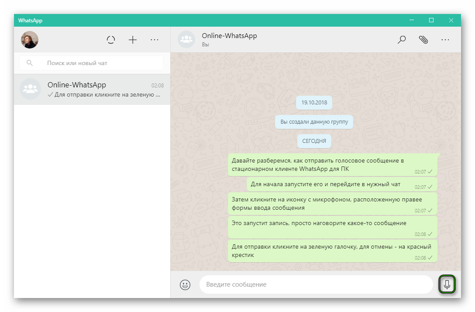Open group info via Online-WhatsApp header title

(x=229, y=36)
